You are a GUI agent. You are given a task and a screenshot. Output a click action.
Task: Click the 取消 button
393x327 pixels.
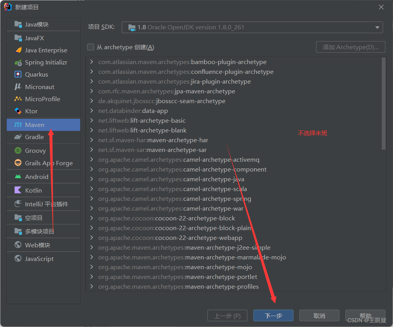tap(319, 316)
